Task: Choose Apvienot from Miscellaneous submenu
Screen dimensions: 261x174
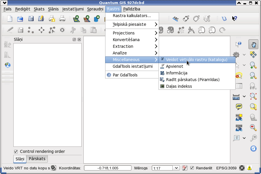Action: coord(197,66)
